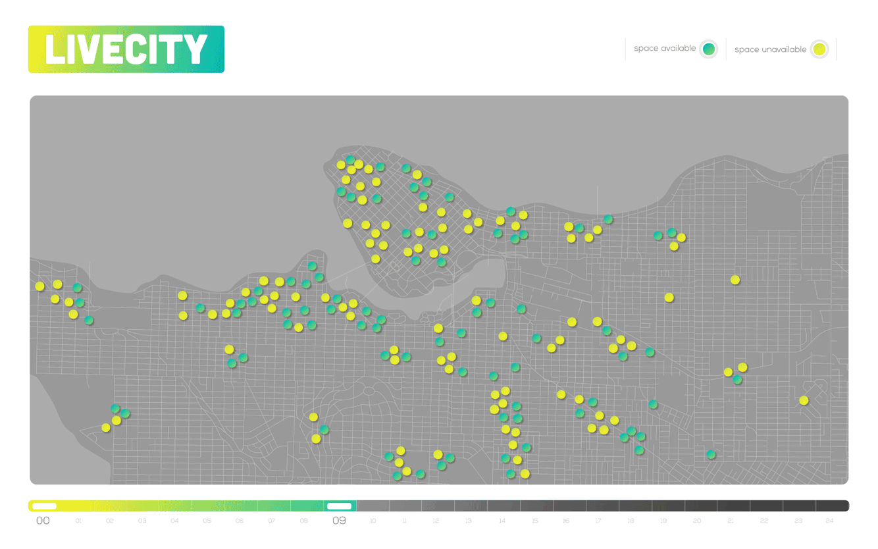878x549 pixels.
Task: Select the leftmost yellow map marker
Action: pos(39,286)
